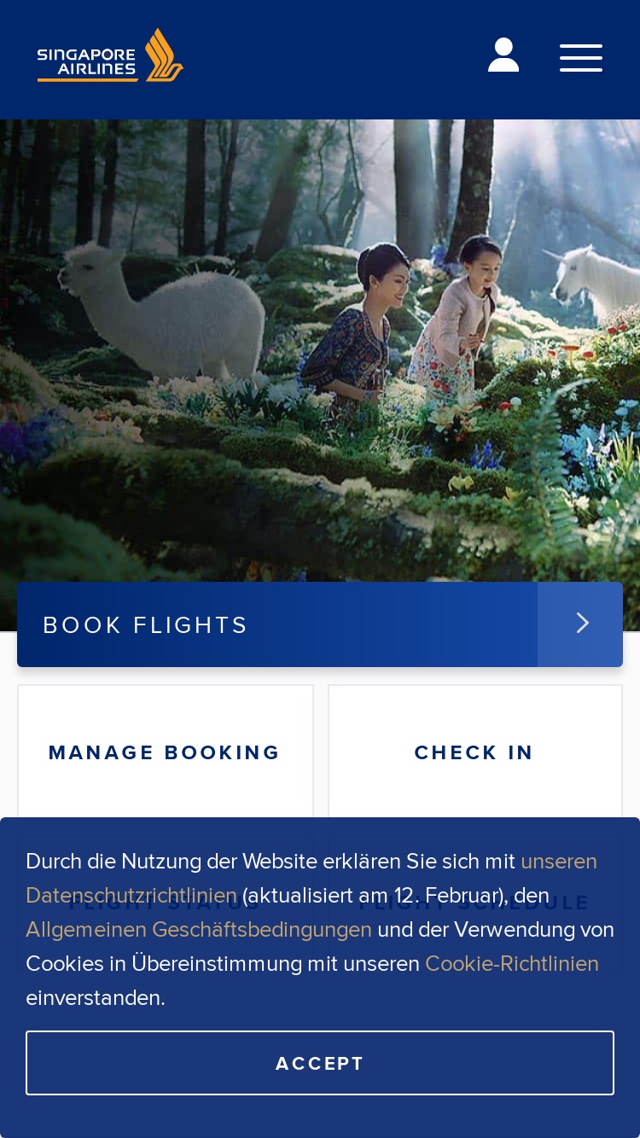640x1138 pixels.
Task: Click the forest hero banner image
Action: click(320, 350)
